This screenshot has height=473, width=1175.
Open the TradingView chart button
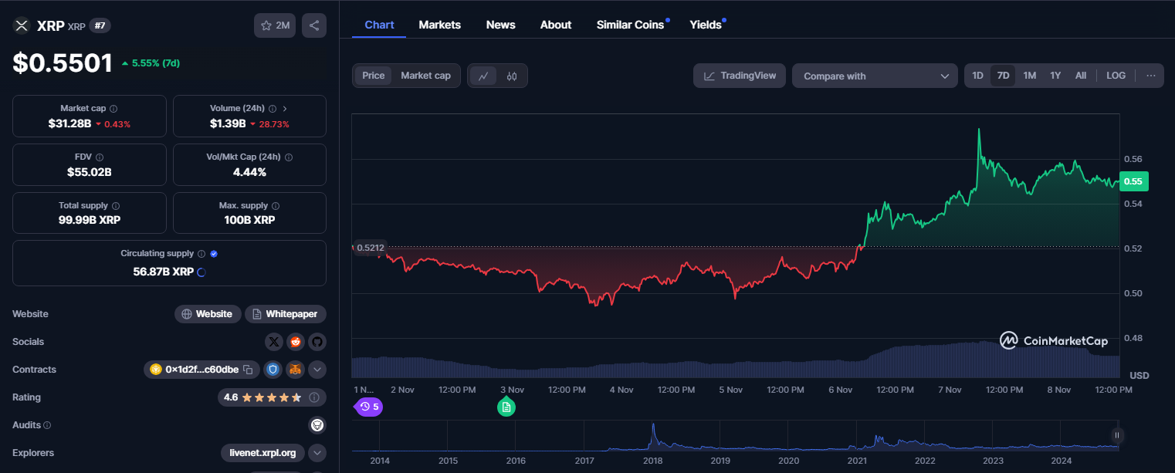click(x=740, y=76)
